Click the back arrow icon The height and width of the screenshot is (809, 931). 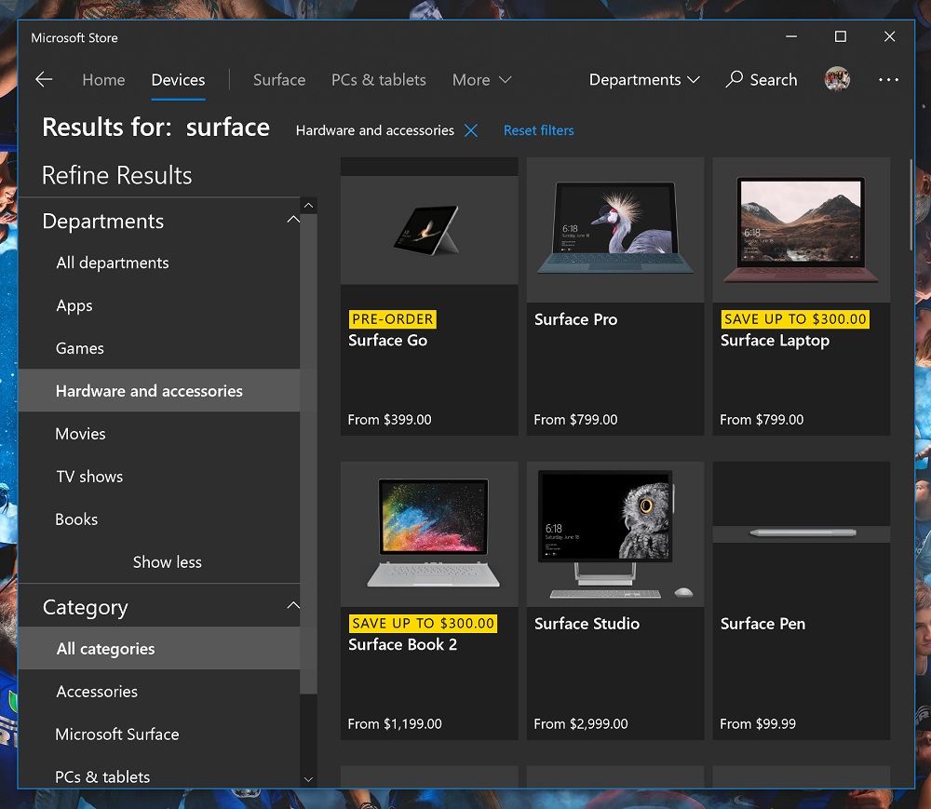pos(44,80)
